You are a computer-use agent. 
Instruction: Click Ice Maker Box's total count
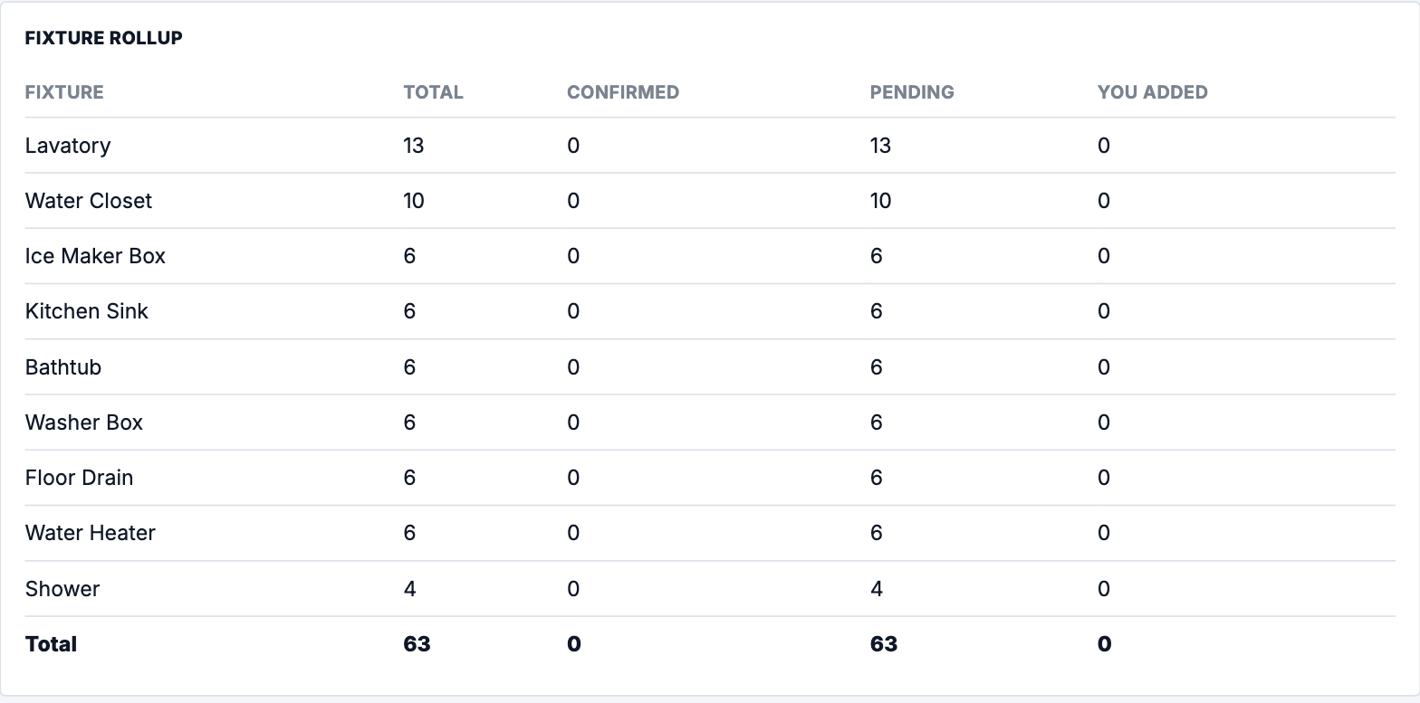tap(409, 256)
